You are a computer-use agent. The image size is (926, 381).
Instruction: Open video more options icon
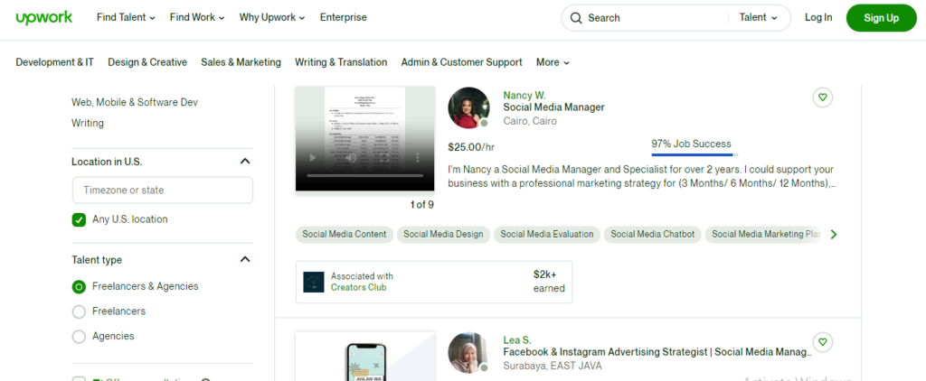pos(418,157)
